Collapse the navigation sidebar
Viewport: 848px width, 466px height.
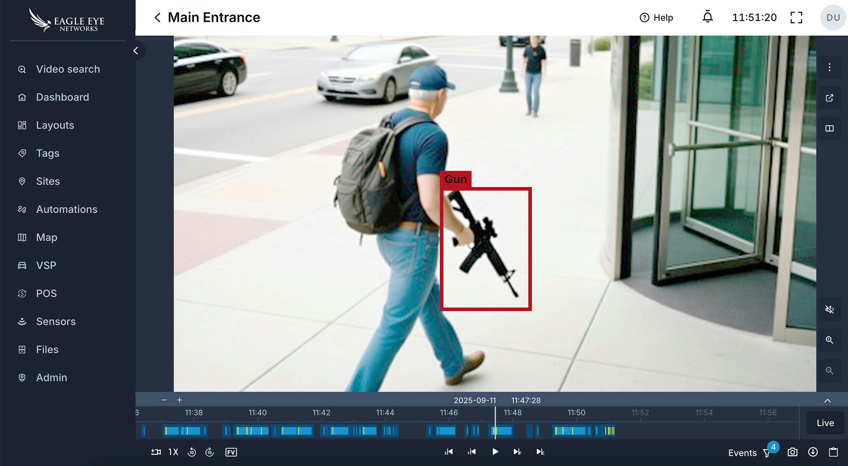click(x=136, y=51)
